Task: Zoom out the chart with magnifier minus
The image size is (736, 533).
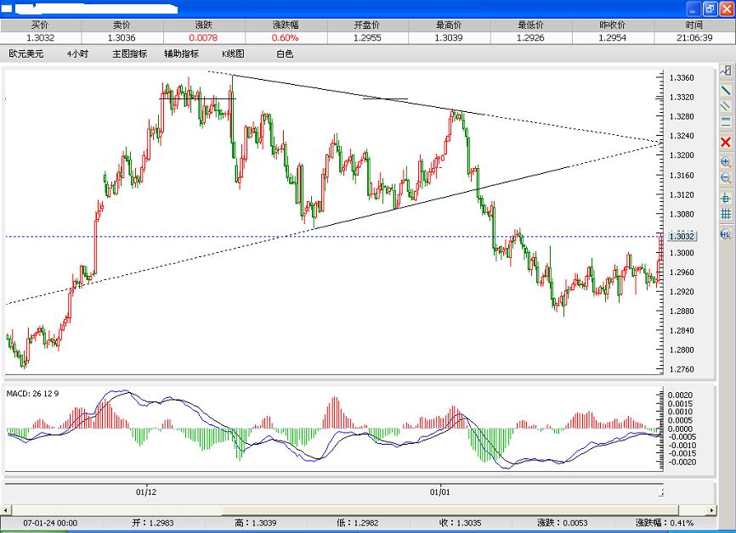Action: (726, 177)
